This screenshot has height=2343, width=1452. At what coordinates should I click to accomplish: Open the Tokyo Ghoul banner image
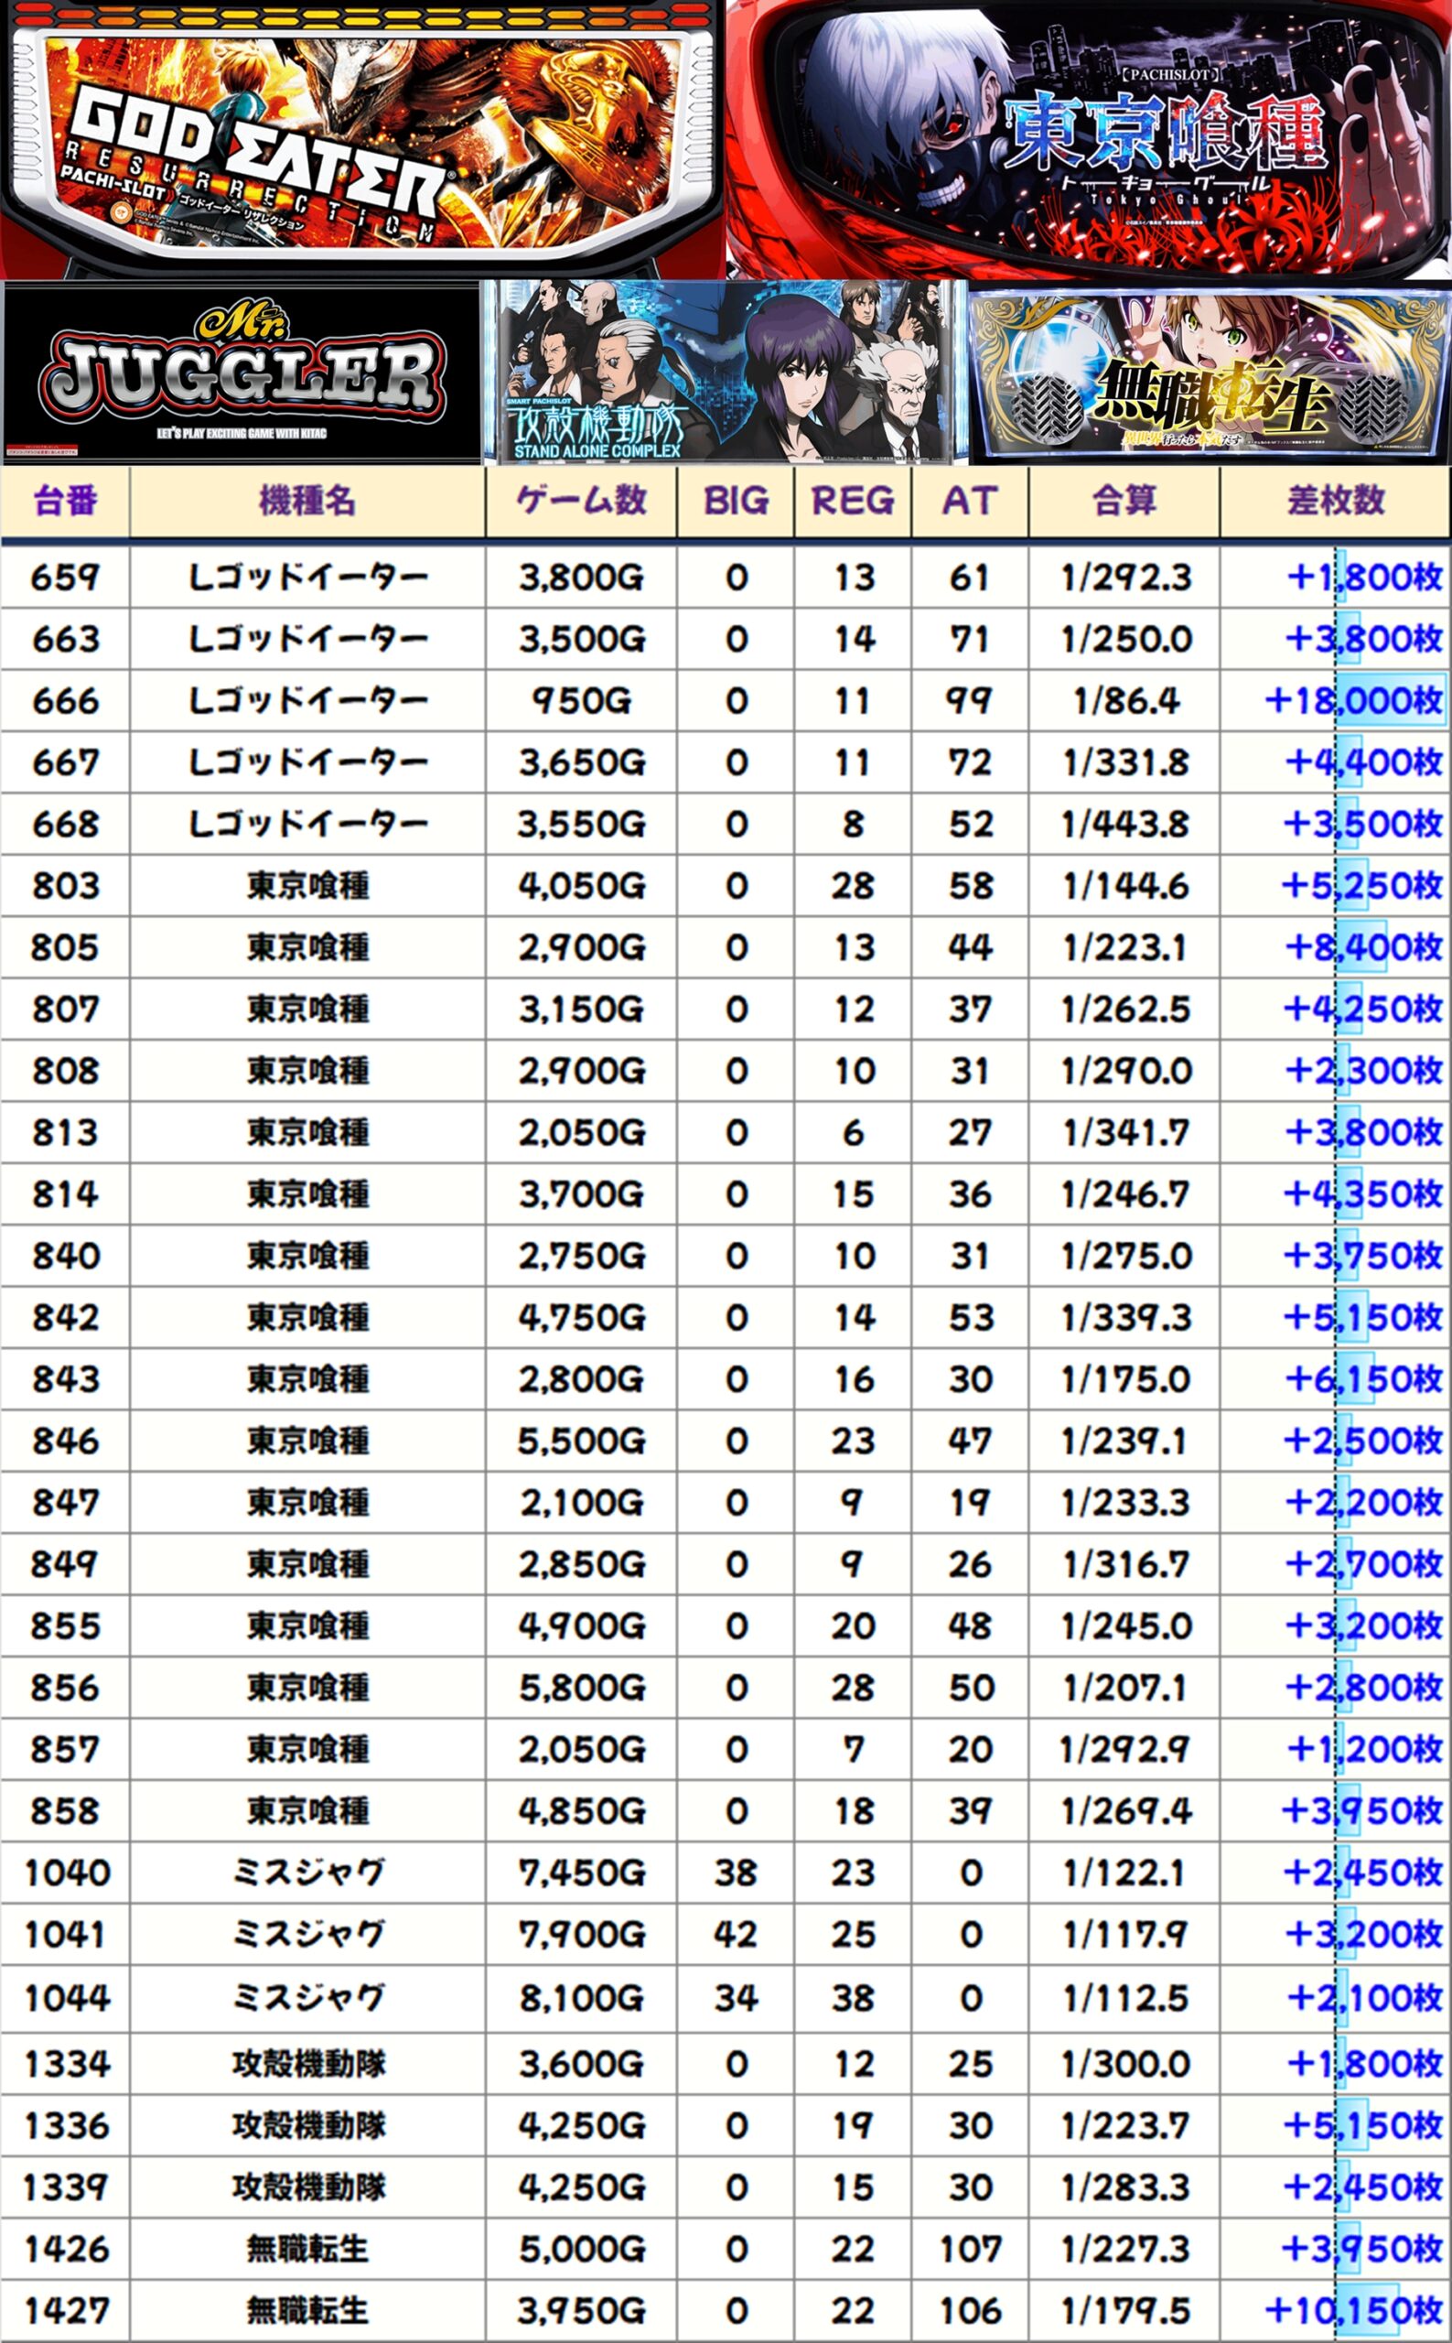[x=1089, y=139]
